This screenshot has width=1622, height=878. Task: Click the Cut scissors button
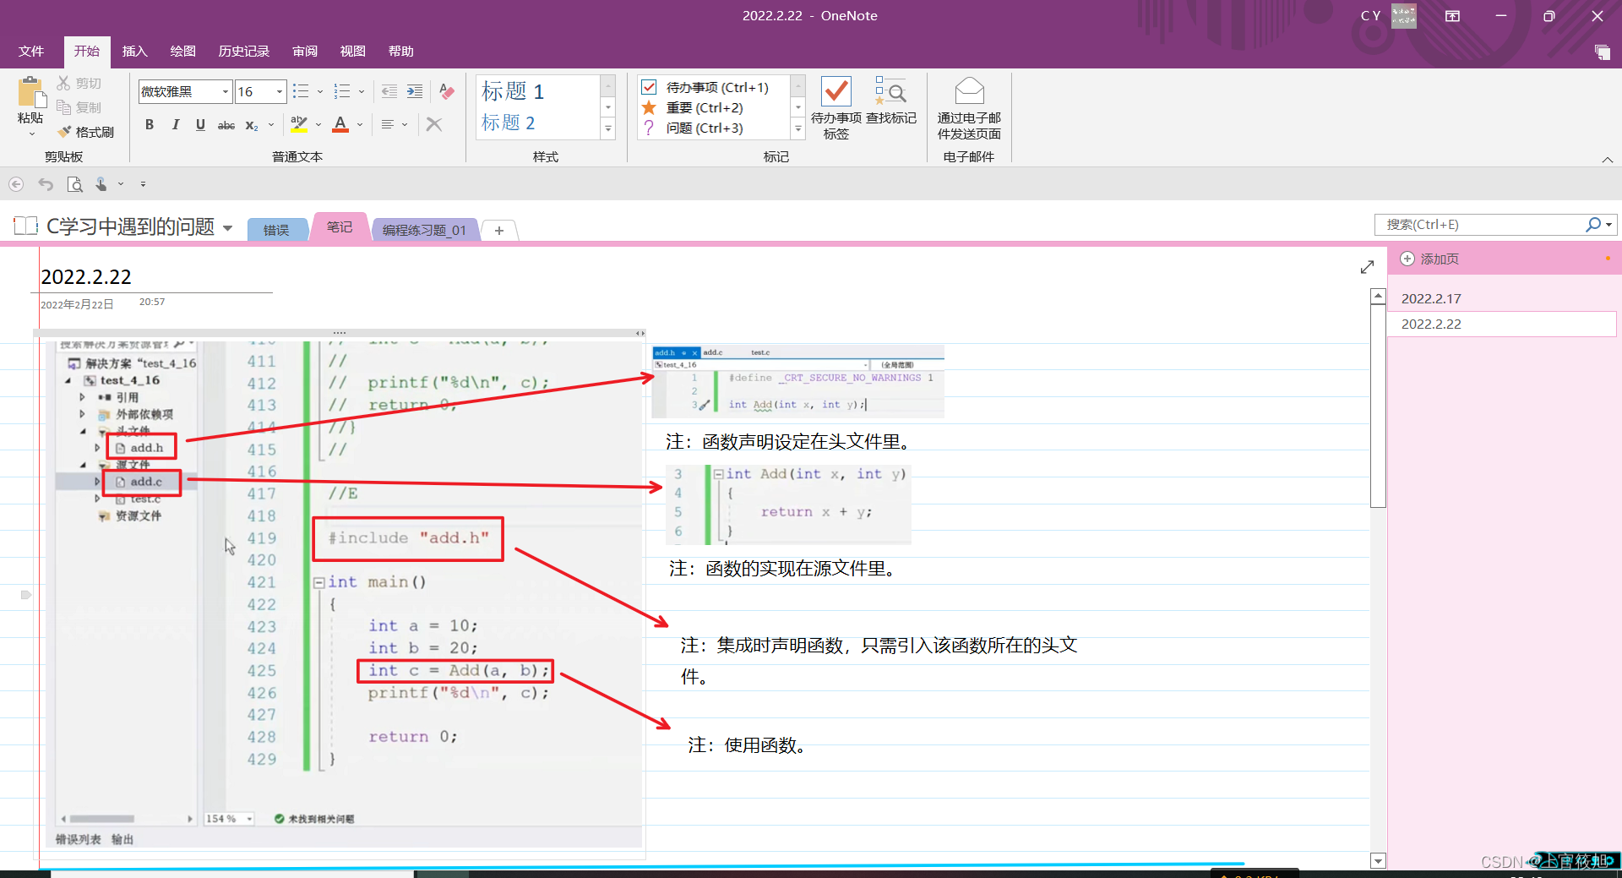pyautogui.click(x=79, y=83)
